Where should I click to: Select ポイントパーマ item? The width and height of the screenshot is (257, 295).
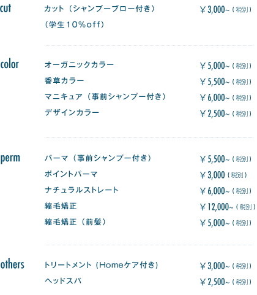click(71, 174)
